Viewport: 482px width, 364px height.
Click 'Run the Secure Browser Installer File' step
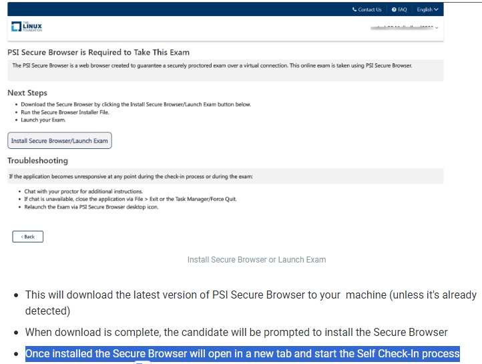click(x=65, y=112)
